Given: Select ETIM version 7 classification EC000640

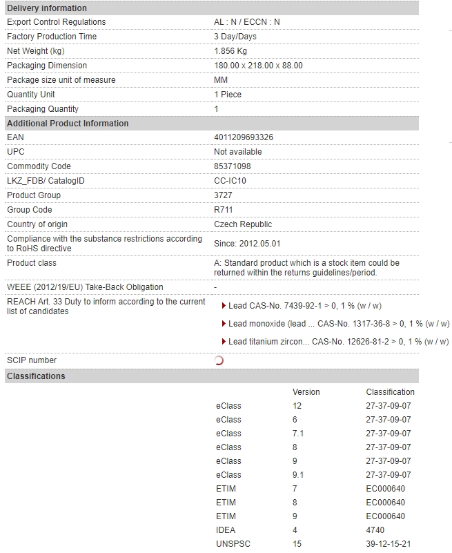Looking at the screenshot, I should (385, 489).
